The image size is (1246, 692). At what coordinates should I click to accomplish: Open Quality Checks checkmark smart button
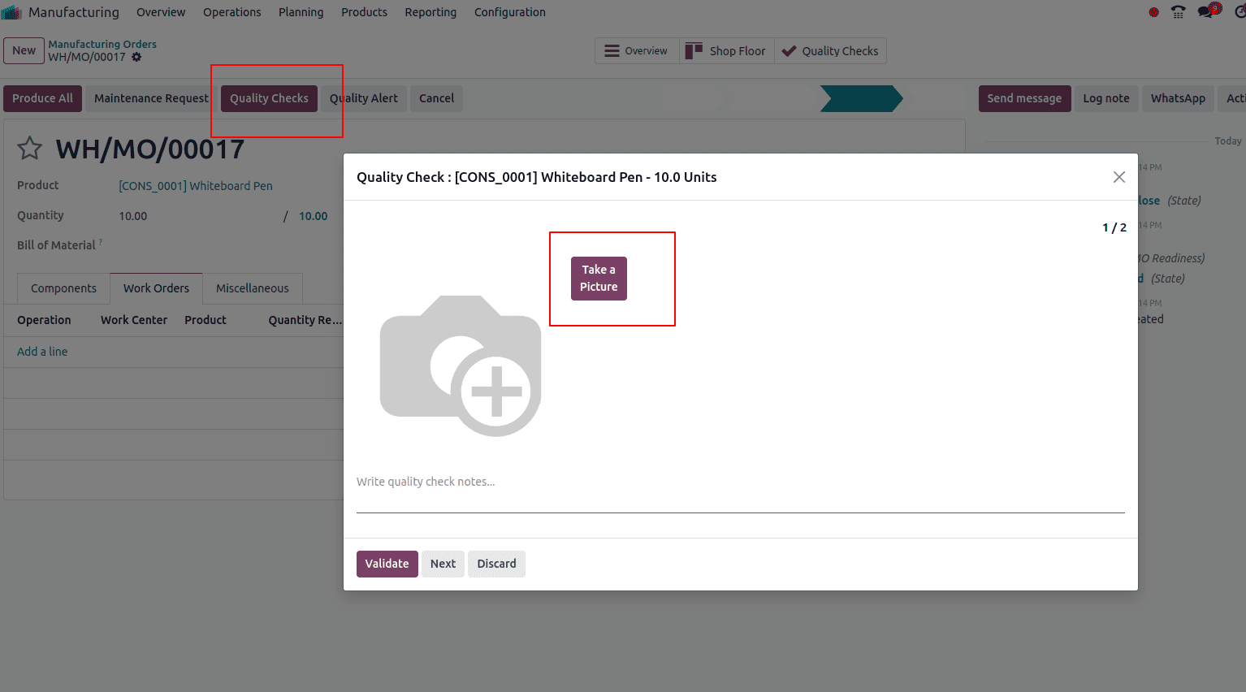coord(789,50)
